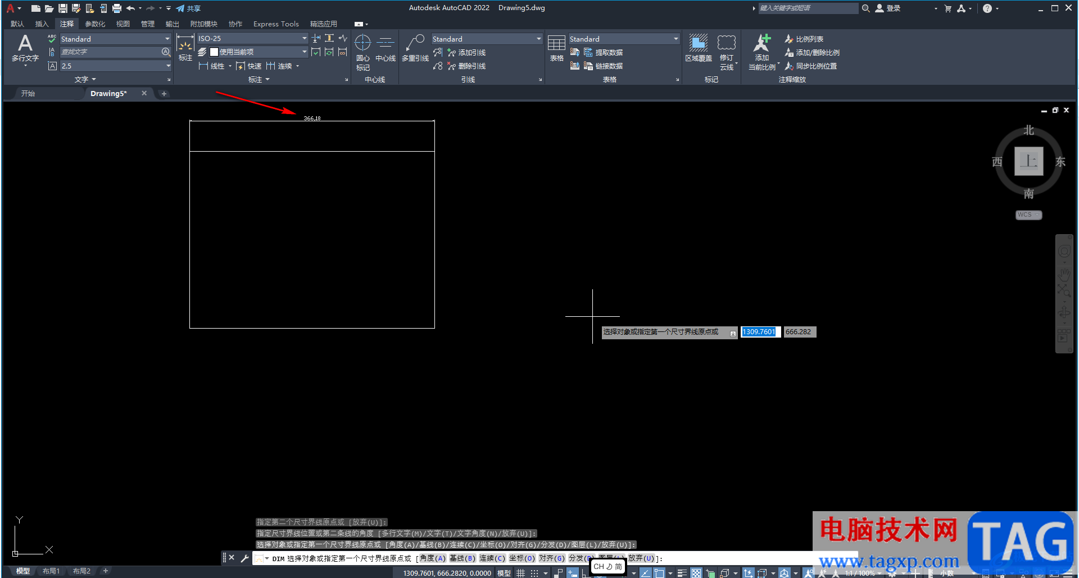Click the Dimension (标注) tool
The image size is (1079, 578).
point(185,47)
